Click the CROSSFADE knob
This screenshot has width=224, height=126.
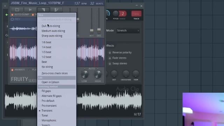pyautogui.click(x=126, y=74)
